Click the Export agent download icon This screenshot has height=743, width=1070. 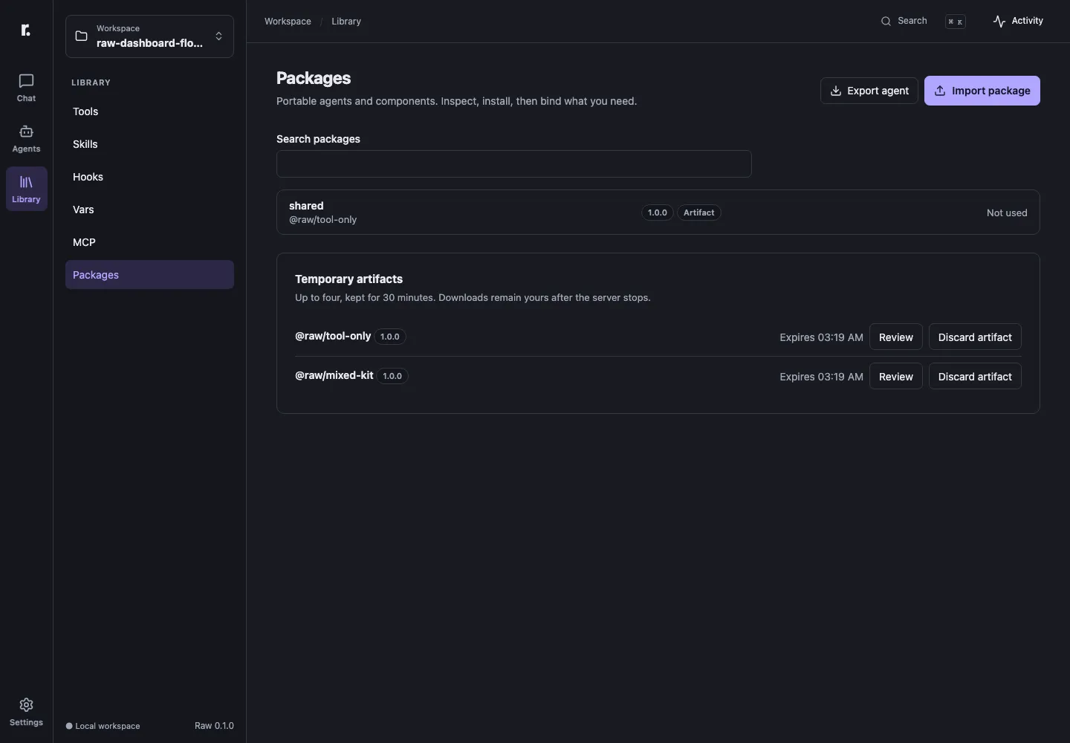(x=836, y=91)
